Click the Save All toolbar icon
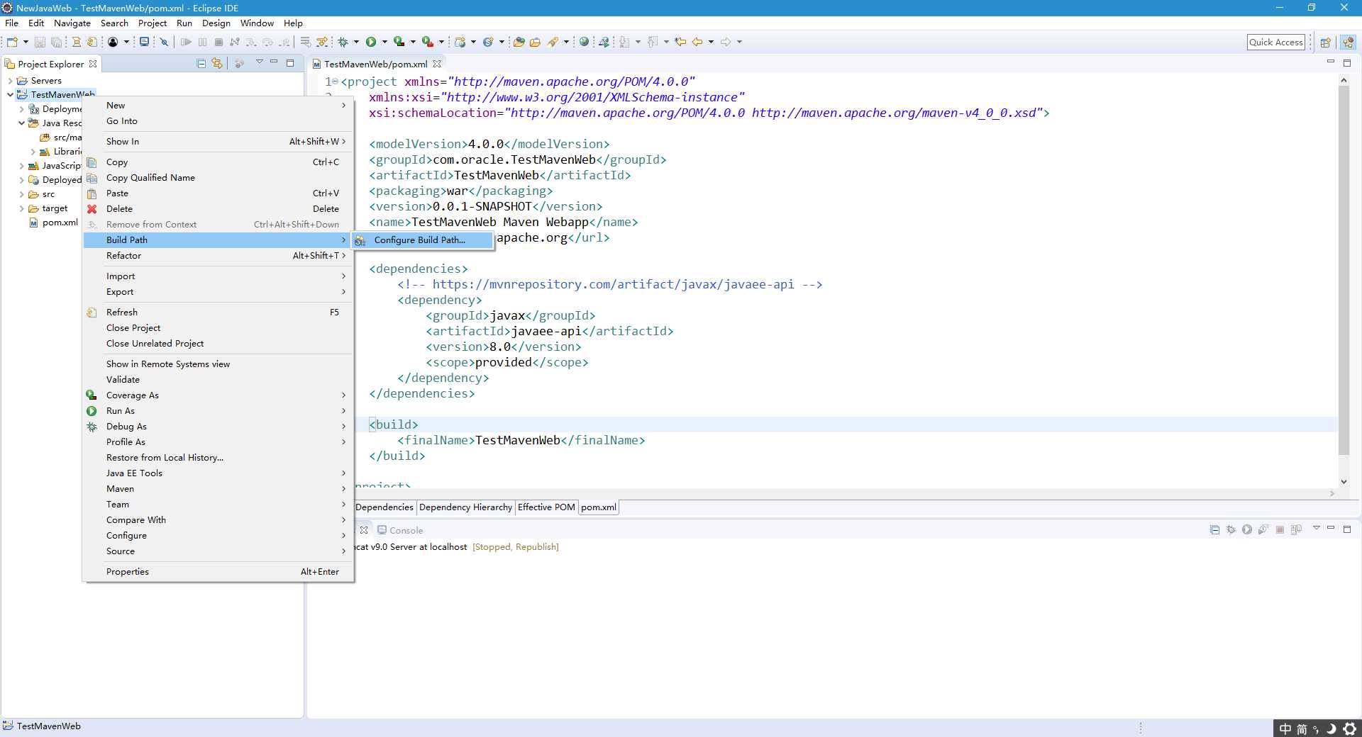Viewport: 1362px width, 737px height. tap(56, 42)
